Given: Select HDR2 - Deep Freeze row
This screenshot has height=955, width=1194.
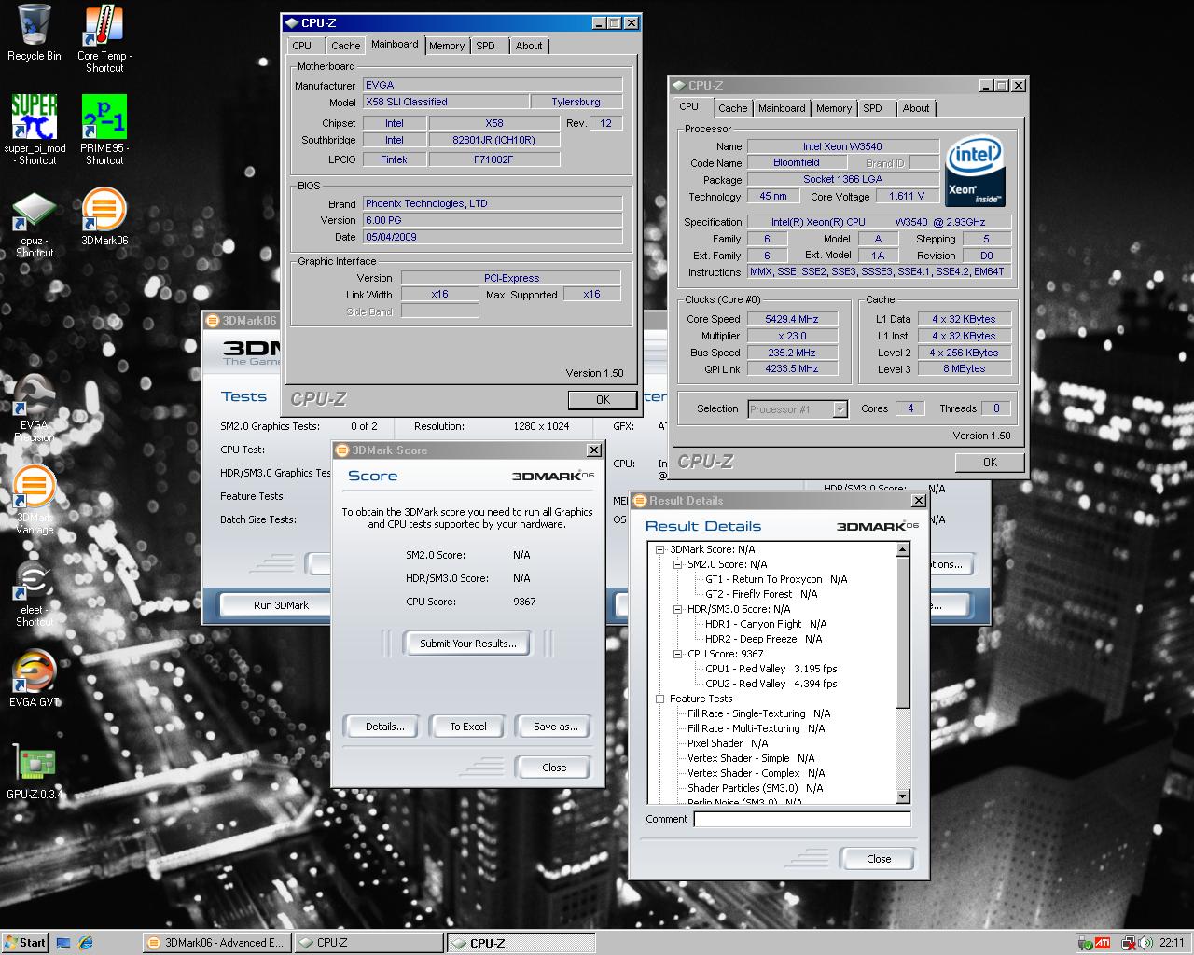Looking at the screenshot, I should click(x=764, y=639).
